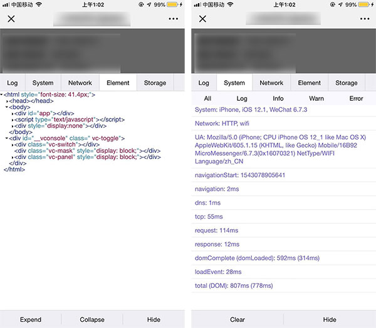Select the 'Network: HTTP, wifi' row

(284, 124)
